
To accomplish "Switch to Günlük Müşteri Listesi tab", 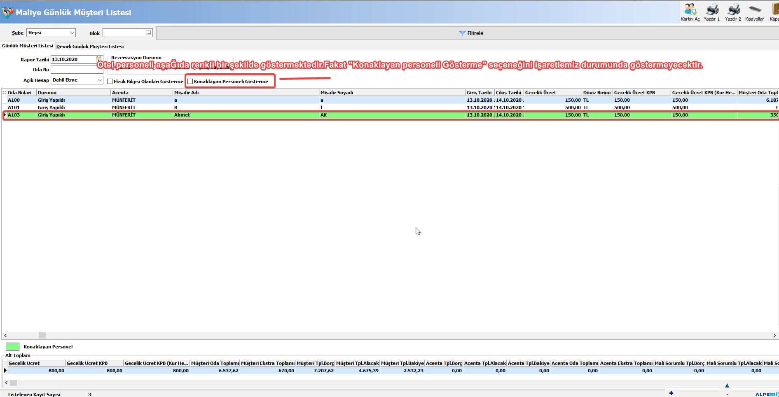I will point(28,46).
